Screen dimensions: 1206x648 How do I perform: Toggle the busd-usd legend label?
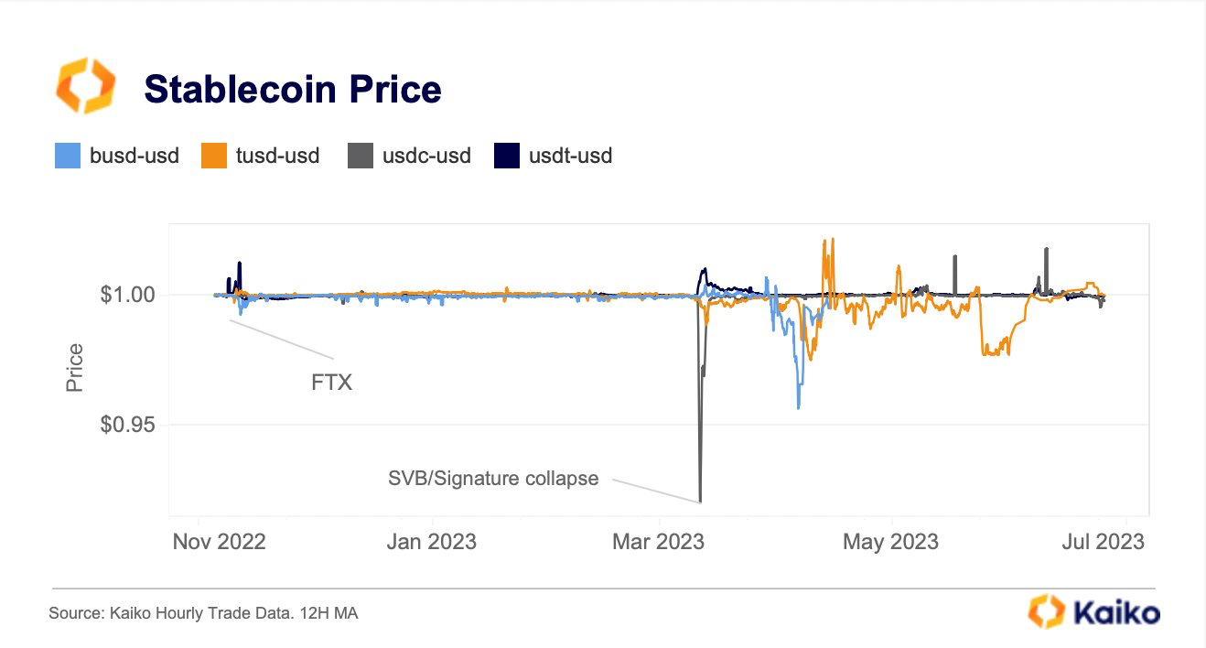pos(133,157)
